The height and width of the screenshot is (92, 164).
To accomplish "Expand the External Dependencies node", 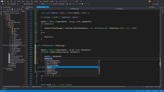I will [7, 22].
